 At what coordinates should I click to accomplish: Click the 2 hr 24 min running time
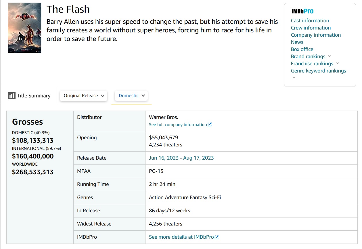pos(162,184)
